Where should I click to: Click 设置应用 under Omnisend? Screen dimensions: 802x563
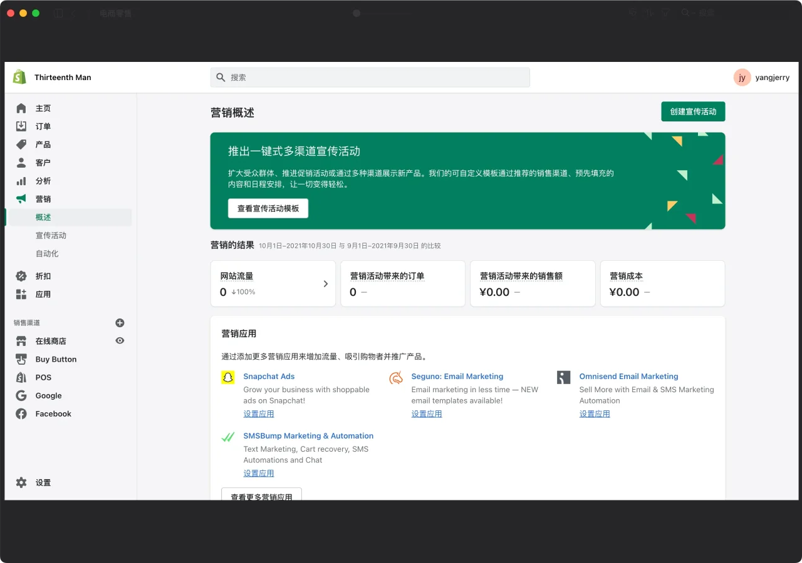point(595,413)
